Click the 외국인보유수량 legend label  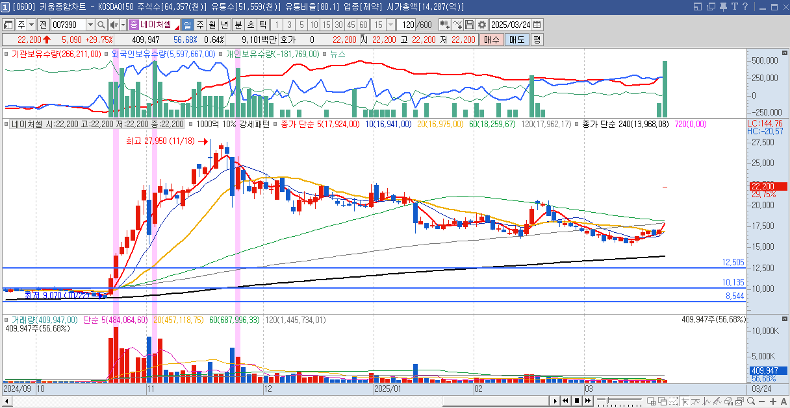163,54
